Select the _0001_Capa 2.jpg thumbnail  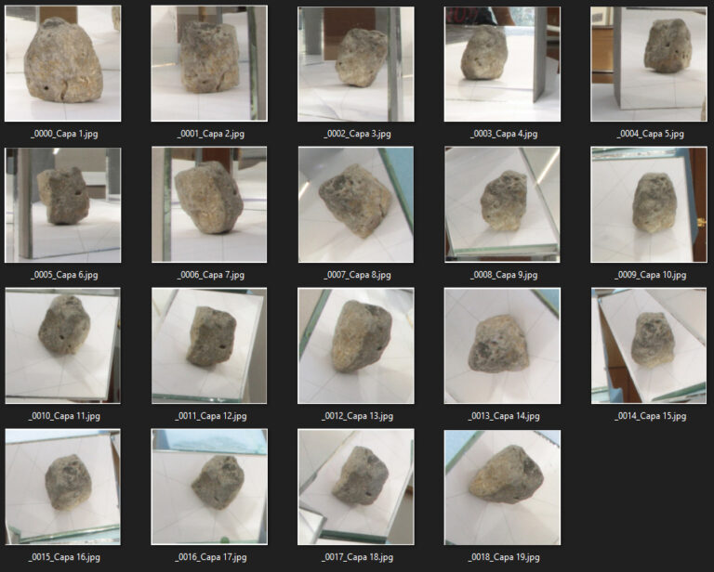tap(209, 64)
